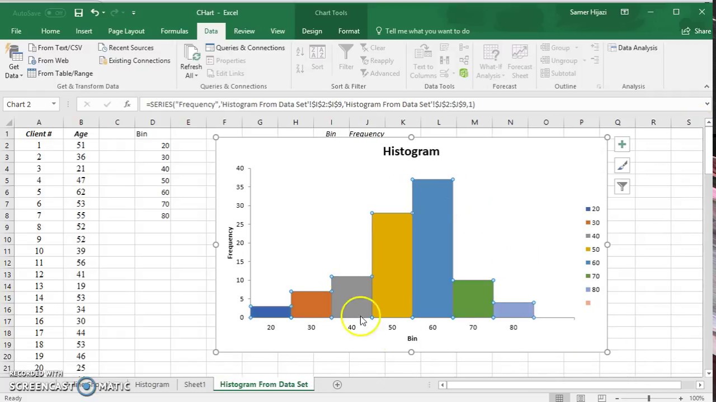The height and width of the screenshot is (402, 716).
Task: Click the Page Layout view toggle
Action: 581,398
